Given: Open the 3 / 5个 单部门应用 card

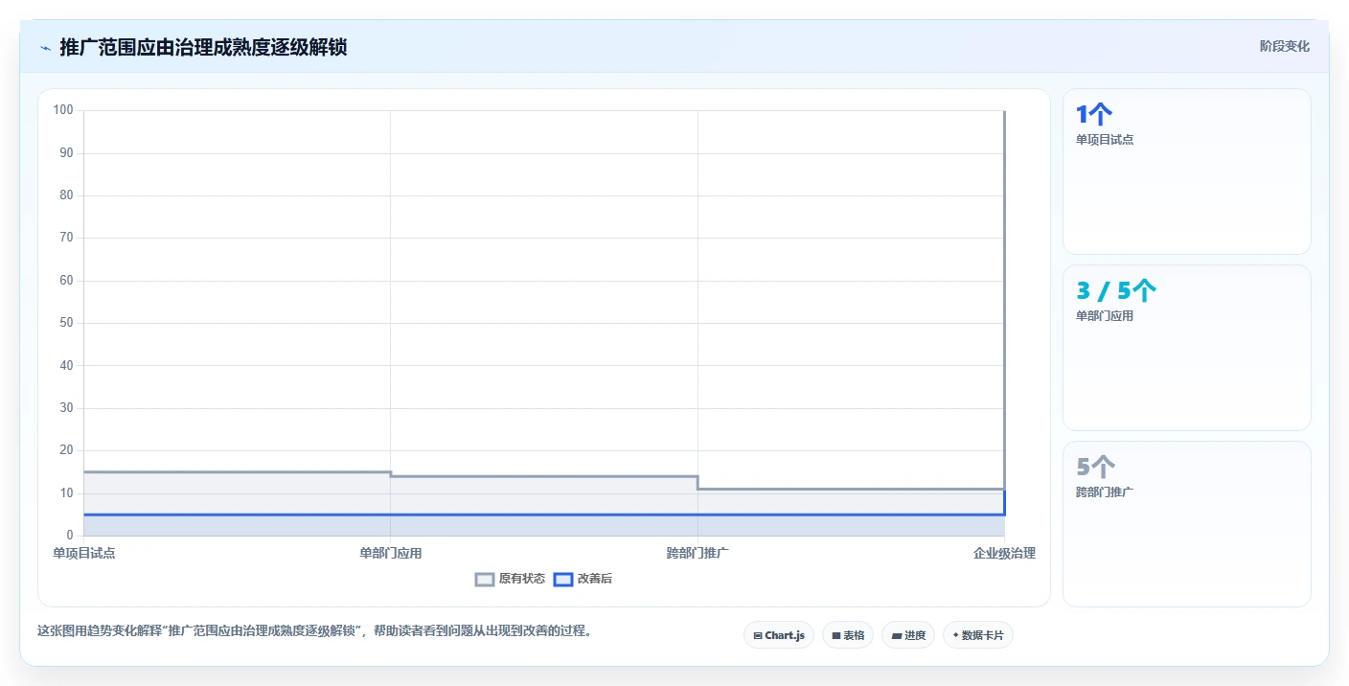Looking at the screenshot, I should [x=1187, y=348].
